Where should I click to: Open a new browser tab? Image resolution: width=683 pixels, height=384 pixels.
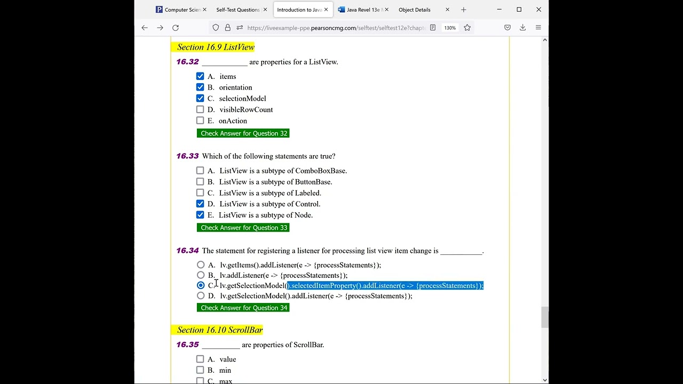click(x=463, y=10)
